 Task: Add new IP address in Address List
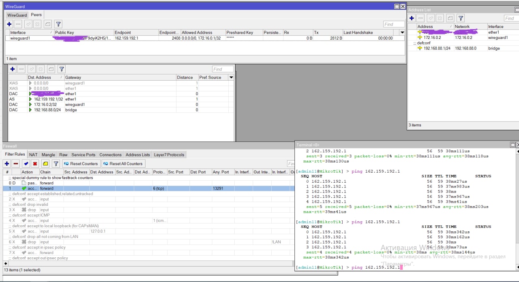point(412,18)
